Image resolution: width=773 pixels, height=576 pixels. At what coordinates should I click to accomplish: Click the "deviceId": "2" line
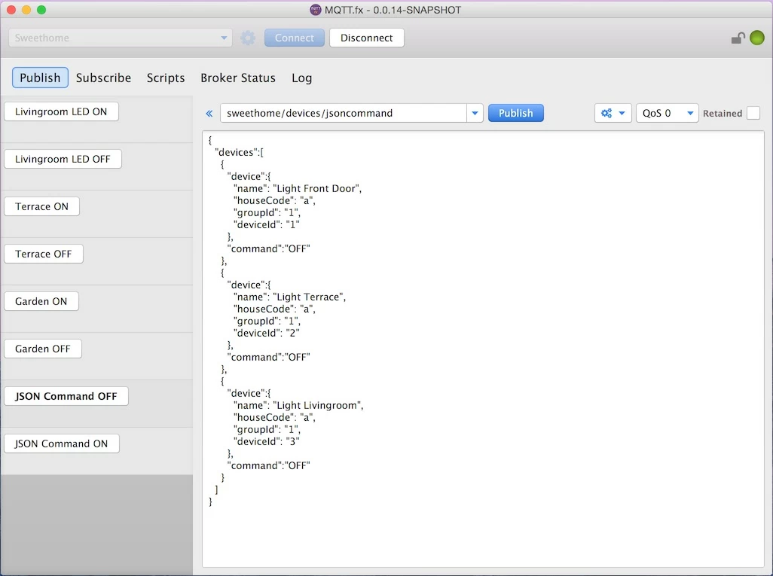pos(267,333)
